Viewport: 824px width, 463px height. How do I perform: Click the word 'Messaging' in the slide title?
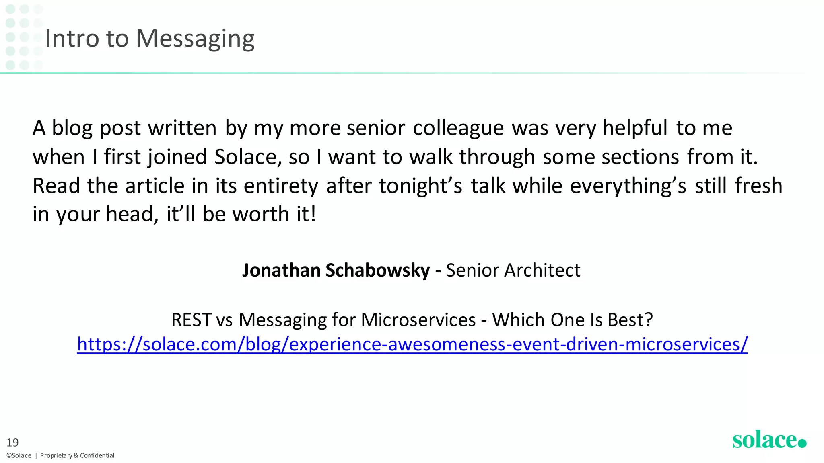(x=195, y=39)
